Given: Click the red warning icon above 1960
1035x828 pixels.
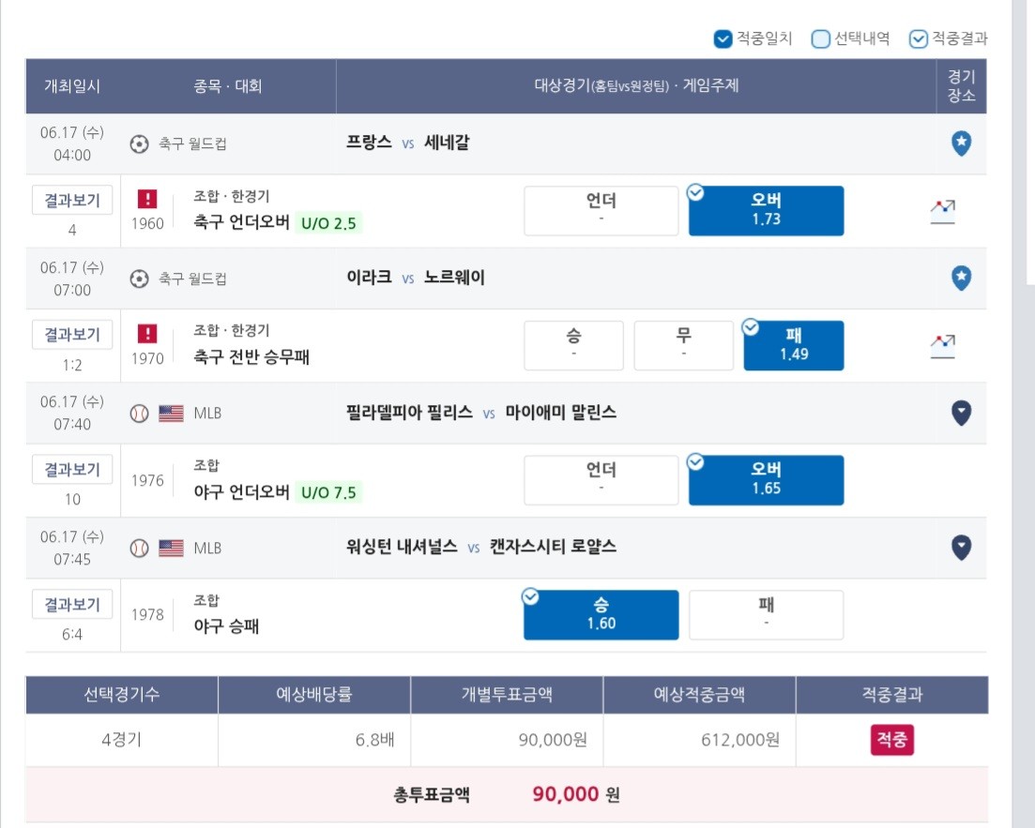Looking at the screenshot, I should click(147, 199).
